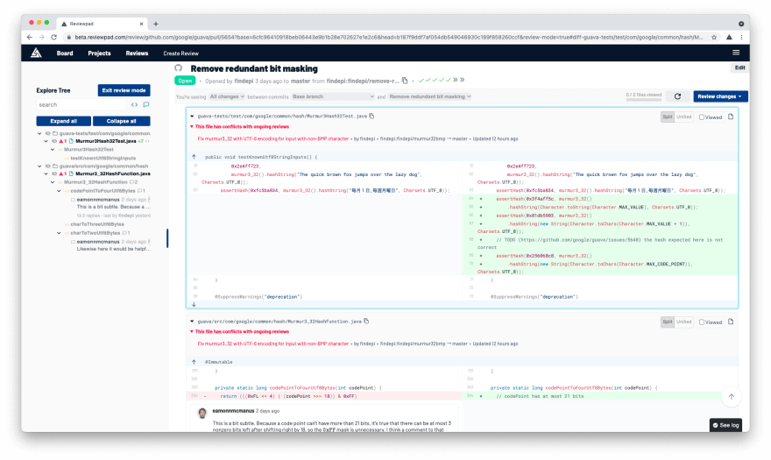771x460 pixels.
Task: Click the See log button
Action: pyautogui.click(x=725, y=425)
